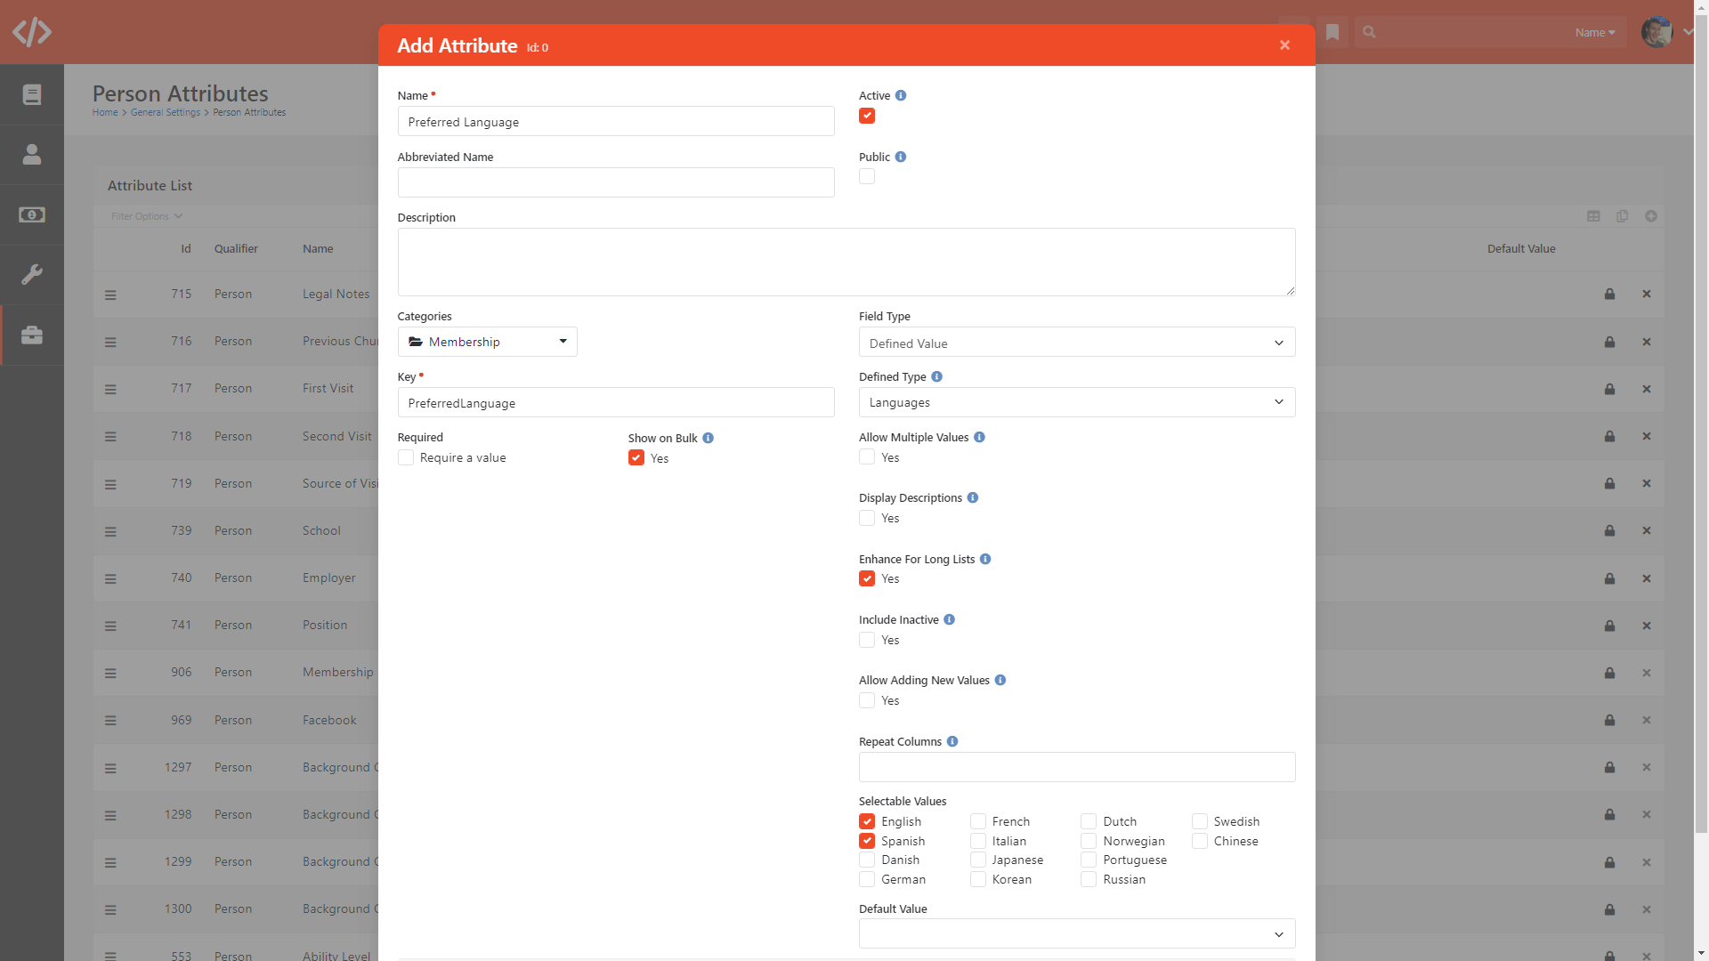This screenshot has width=1709, height=961.
Task: Show info for Include Inactive
Action: (x=949, y=619)
